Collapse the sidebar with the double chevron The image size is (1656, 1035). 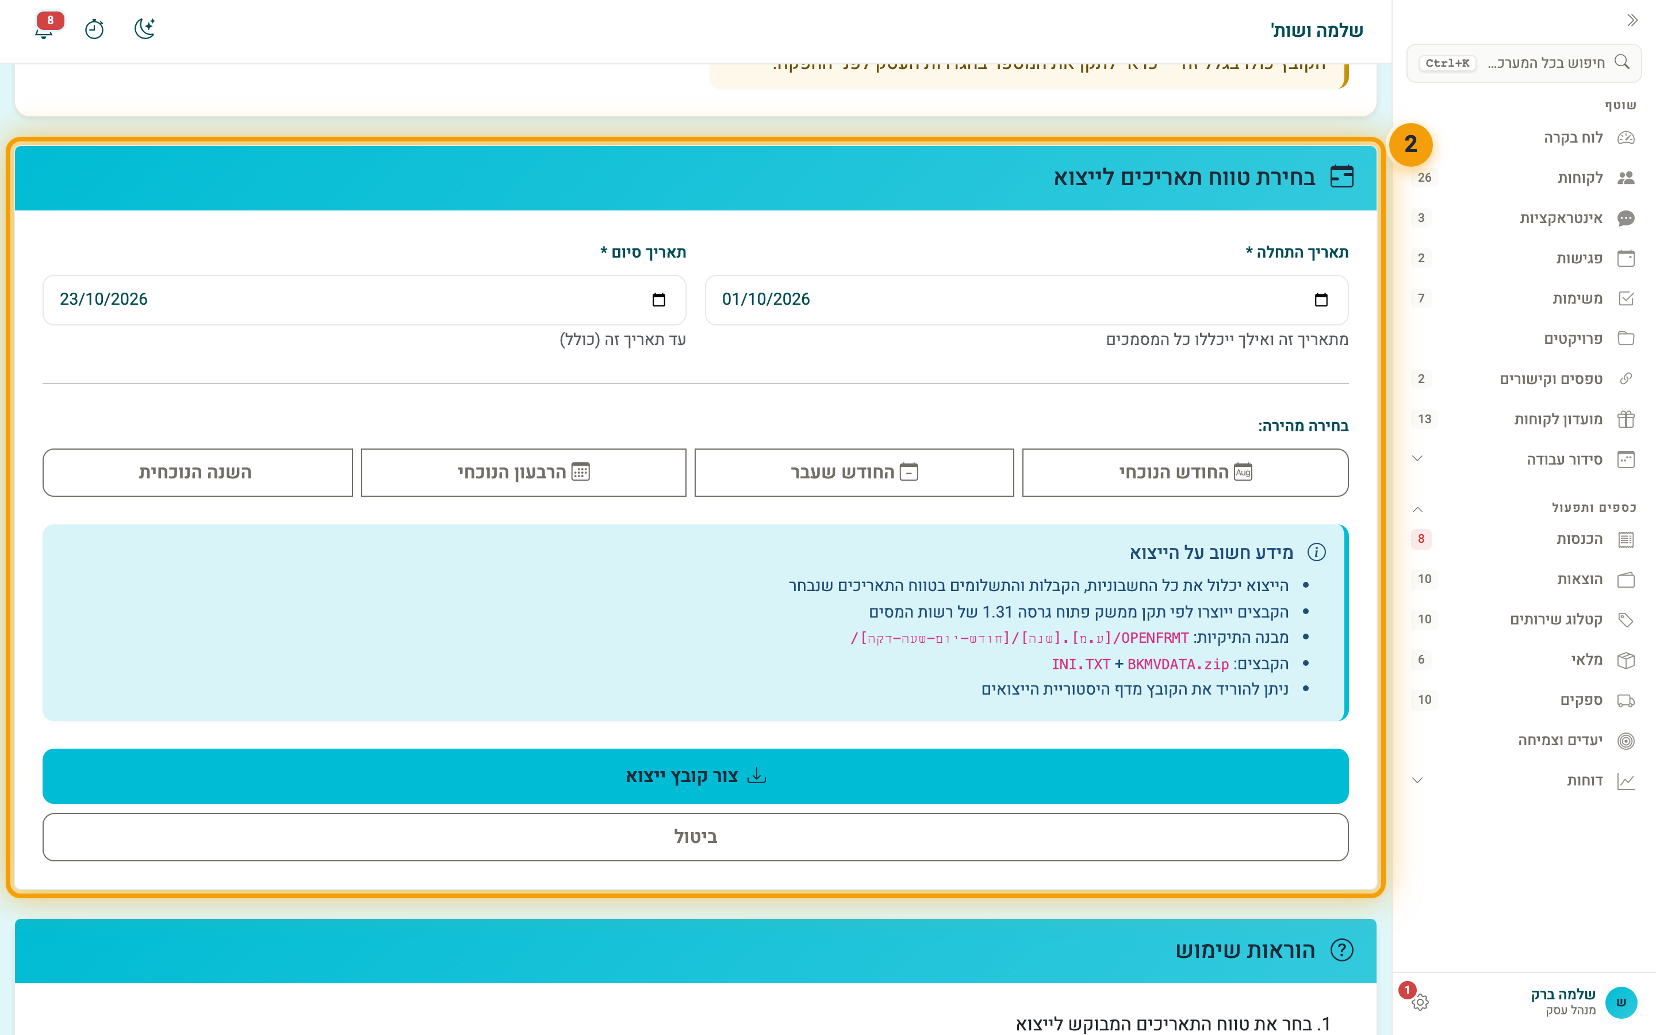pyautogui.click(x=1632, y=21)
